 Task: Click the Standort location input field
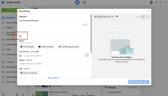54,64
